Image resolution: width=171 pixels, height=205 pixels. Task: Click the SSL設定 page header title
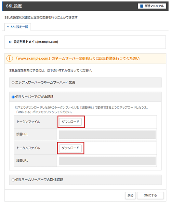tap(14, 6)
